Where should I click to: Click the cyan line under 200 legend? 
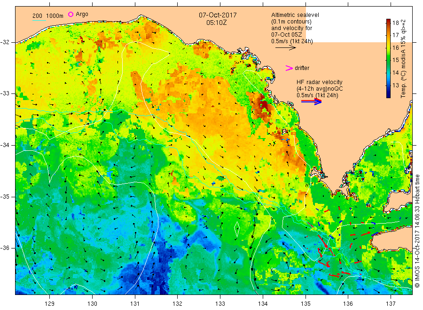point(39,20)
